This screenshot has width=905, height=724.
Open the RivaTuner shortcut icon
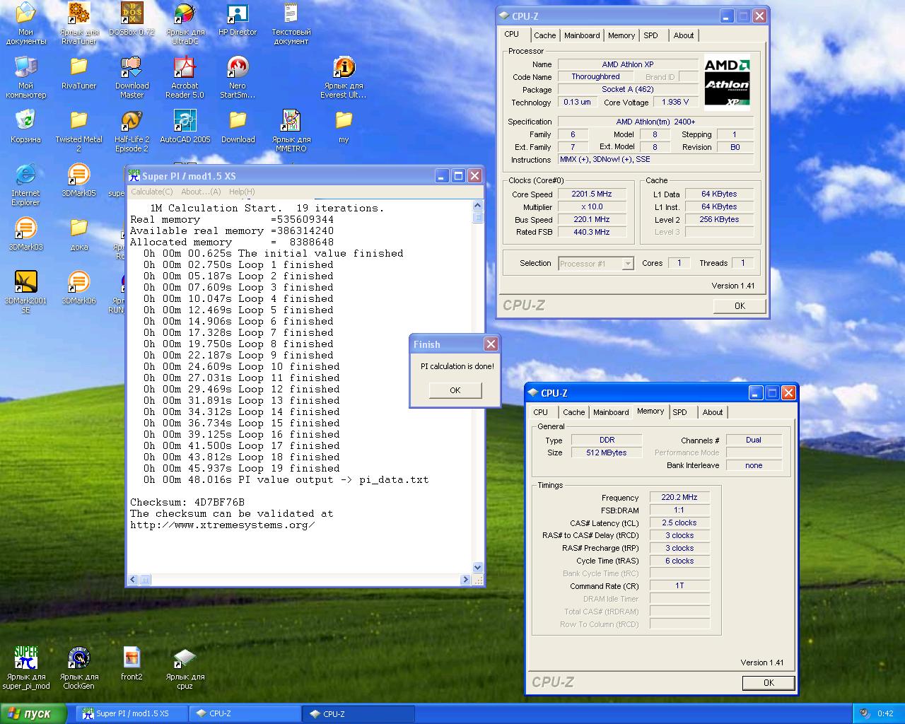(x=78, y=13)
